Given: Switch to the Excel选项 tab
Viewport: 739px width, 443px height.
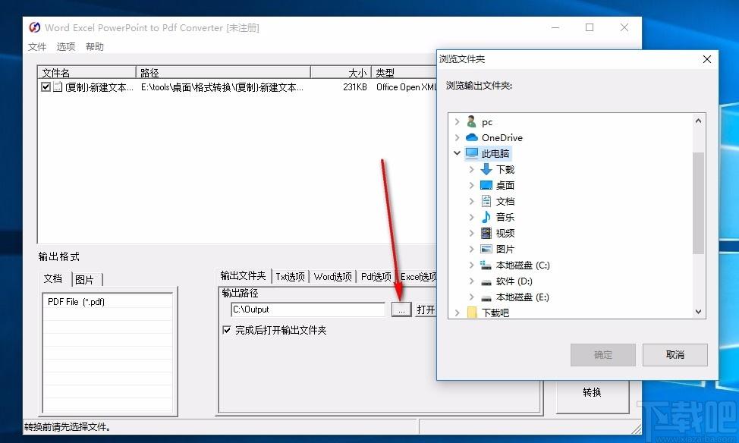Looking at the screenshot, I should pos(417,277).
